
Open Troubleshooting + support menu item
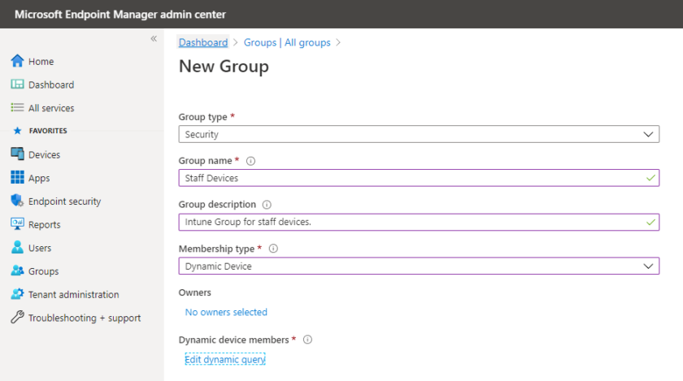tap(84, 318)
